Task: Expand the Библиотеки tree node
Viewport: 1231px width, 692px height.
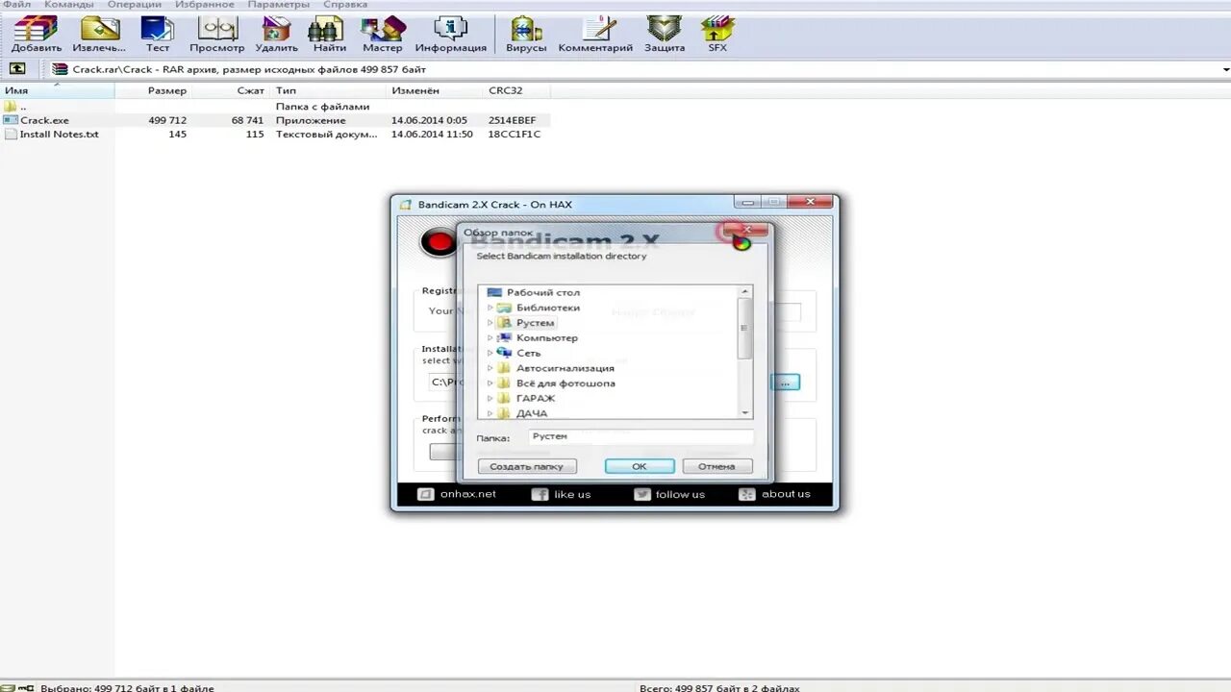Action: (x=490, y=308)
